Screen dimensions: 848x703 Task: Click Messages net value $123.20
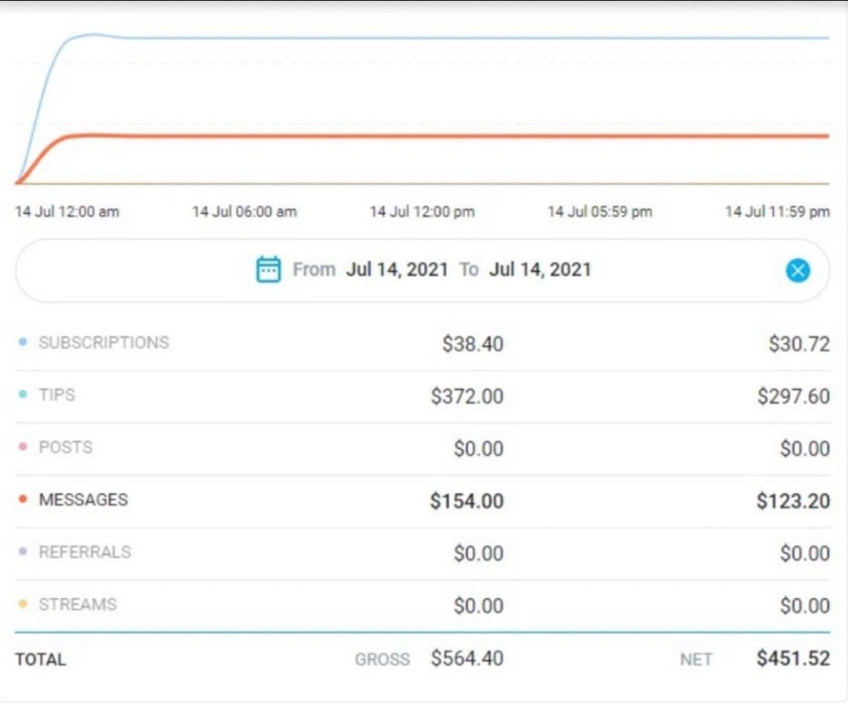click(x=793, y=501)
